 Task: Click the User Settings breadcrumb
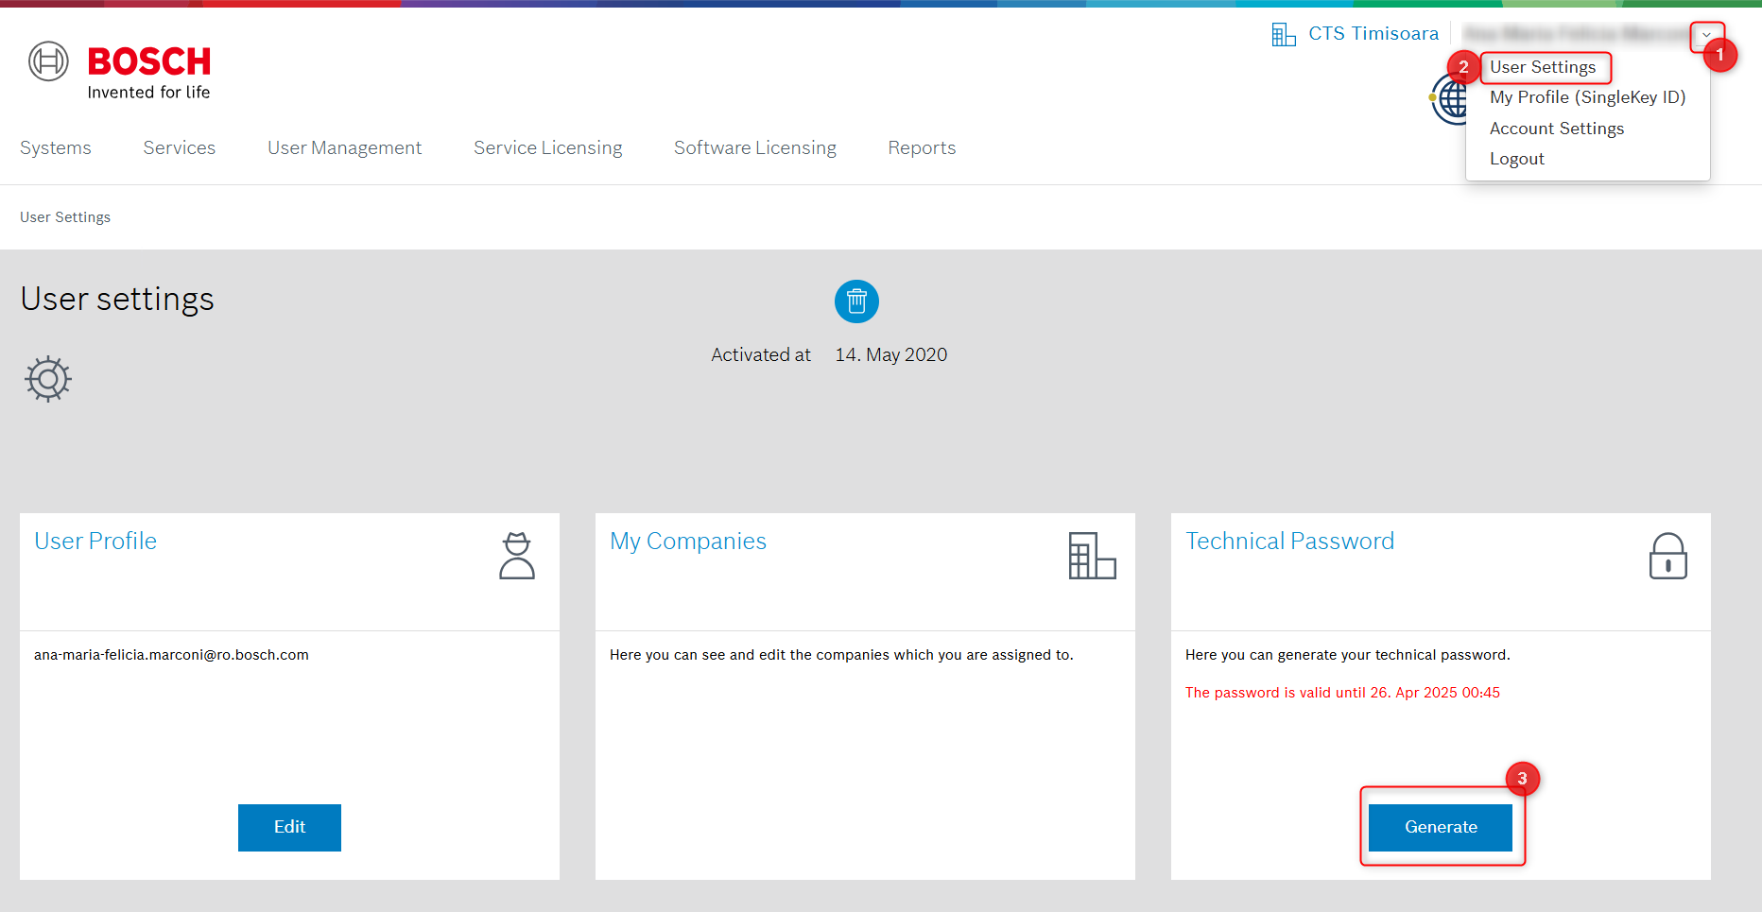point(65,217)
